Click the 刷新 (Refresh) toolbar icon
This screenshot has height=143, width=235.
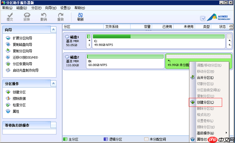(x=80, y=16)
